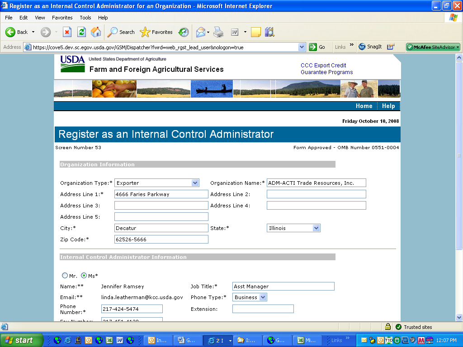Open History clock icon in toolbar
The height and width of the screenshot is (347, 463).
[184, 32]
